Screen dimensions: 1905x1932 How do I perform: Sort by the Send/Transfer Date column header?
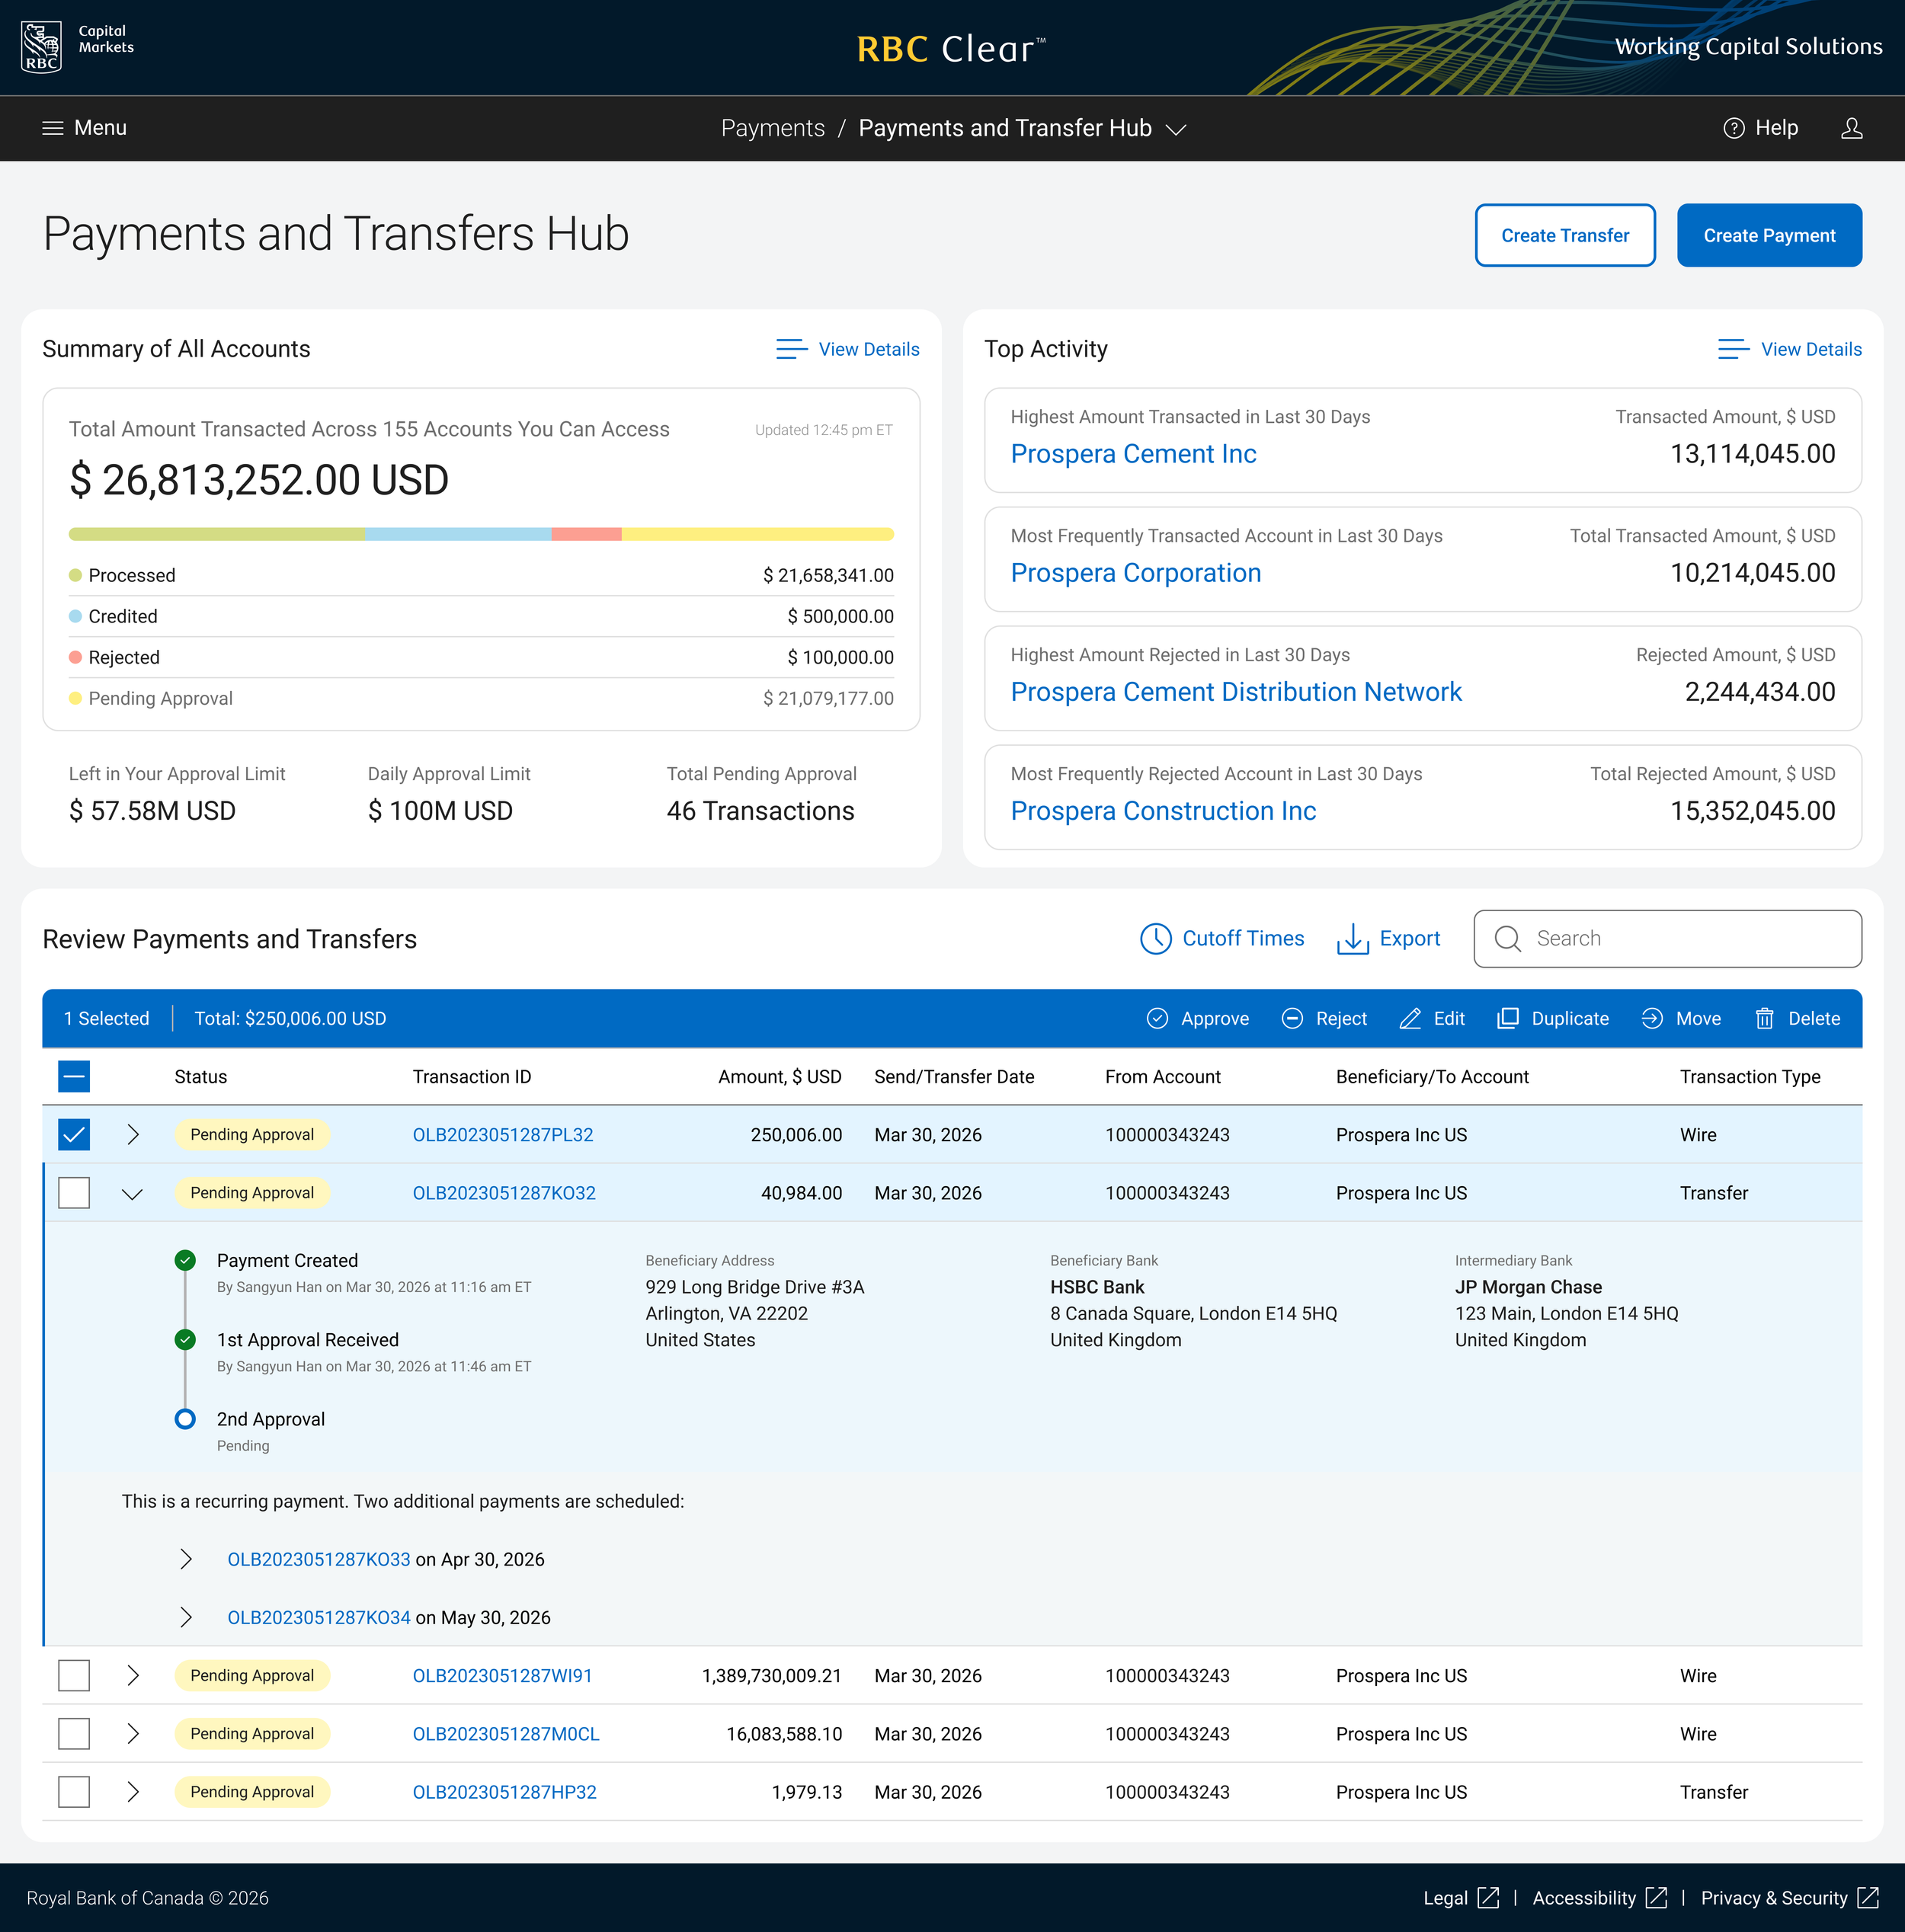[x=953, y=1076]
